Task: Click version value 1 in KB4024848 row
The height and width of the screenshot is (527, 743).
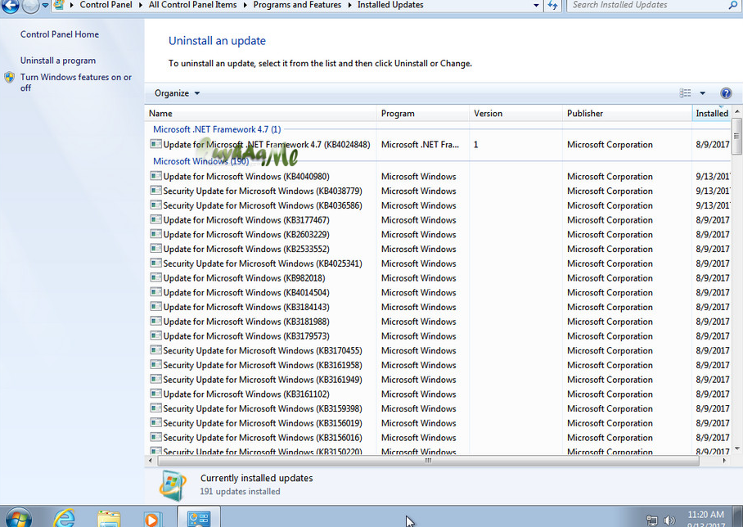Action: [x=475, y=145]
